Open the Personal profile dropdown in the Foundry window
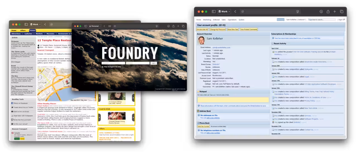Image resolution: width=357 pixels, height=153 pixels. 95,26
